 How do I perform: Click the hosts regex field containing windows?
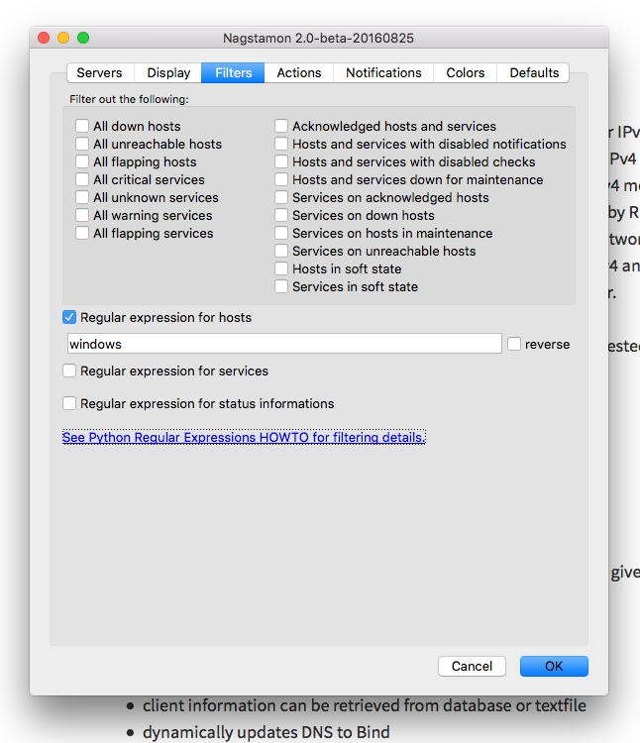[x=284, y=344]
